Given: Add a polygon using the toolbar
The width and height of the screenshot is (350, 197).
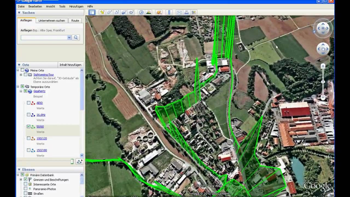Looking at the screenshot, I should pos(110,12).
